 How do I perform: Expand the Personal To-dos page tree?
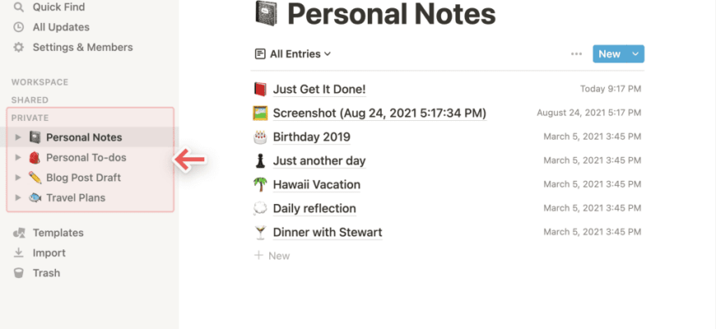point(18,157)
